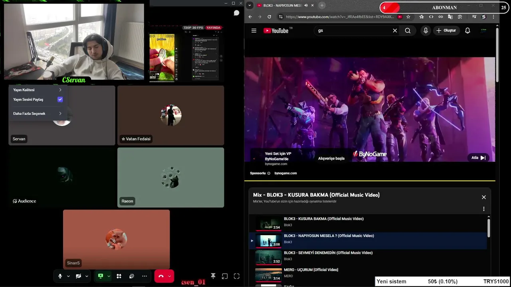The image size is (511, 287).
Task: Open Alışverişe başla ad link
Action: pyautogui.click(x=331, y=158)
